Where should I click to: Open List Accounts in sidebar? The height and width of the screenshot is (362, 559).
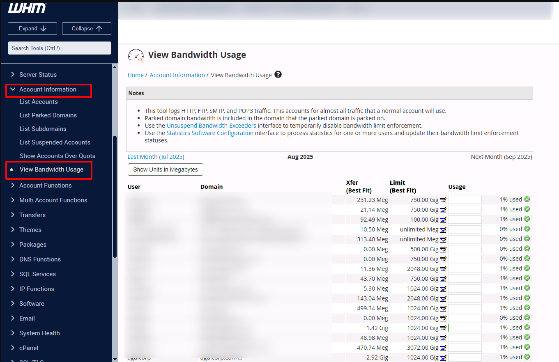pyautogui.click(x=39, y=102)
